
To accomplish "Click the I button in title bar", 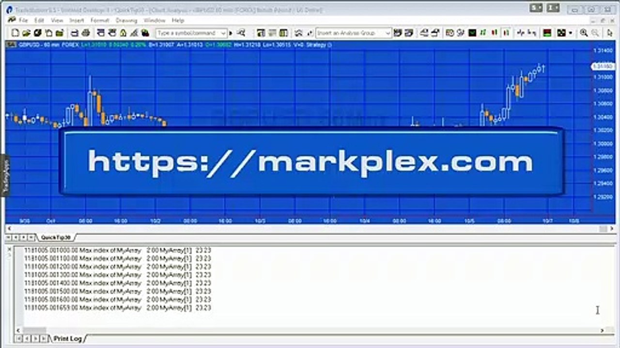I will click(x=553, y=8).
